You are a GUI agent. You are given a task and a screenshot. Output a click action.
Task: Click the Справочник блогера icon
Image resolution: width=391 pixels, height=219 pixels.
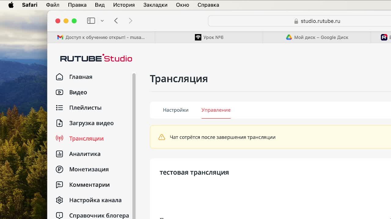coord(60,215)
